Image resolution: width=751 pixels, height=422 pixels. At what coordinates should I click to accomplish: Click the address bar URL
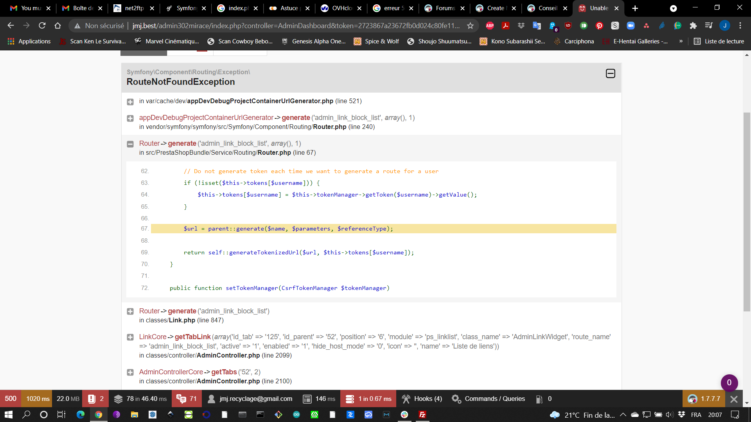[x=296, y=25]
